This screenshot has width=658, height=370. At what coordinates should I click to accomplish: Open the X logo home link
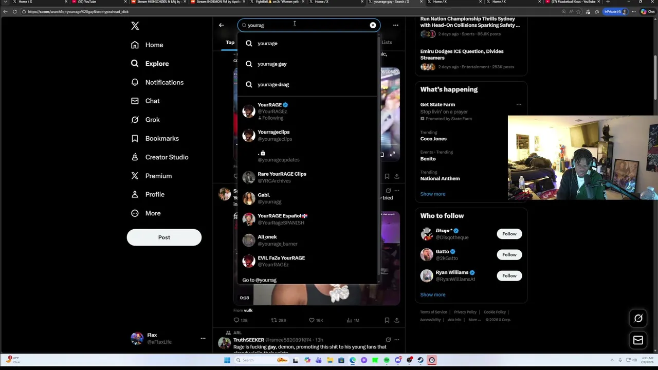click(135, 26)
